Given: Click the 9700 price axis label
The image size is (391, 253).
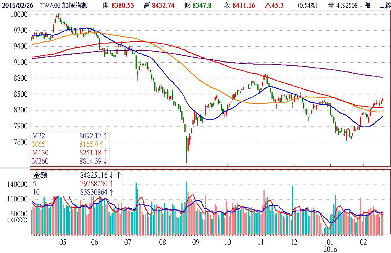Looking at the screenshot, I should coord(20,31).
